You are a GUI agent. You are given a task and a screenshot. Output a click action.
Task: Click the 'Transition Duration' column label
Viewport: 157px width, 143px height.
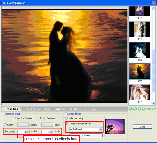[24, 118]
